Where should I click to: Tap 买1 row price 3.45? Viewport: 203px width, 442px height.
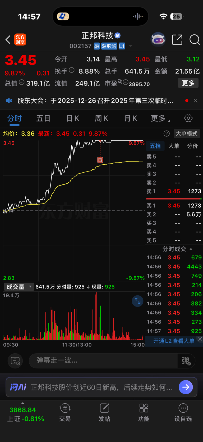[174, 206]
